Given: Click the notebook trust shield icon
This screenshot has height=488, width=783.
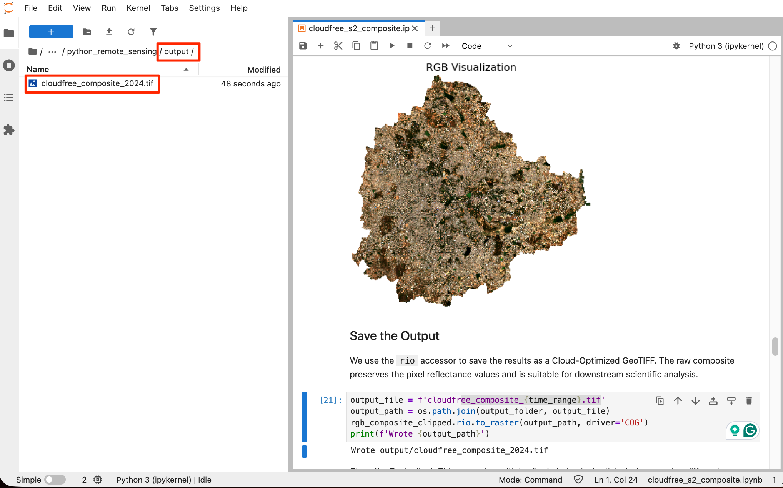Looking at the screenshot, I should coord(578,479).
